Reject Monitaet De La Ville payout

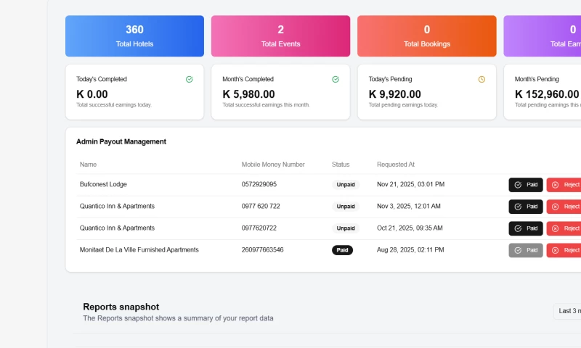564,250
